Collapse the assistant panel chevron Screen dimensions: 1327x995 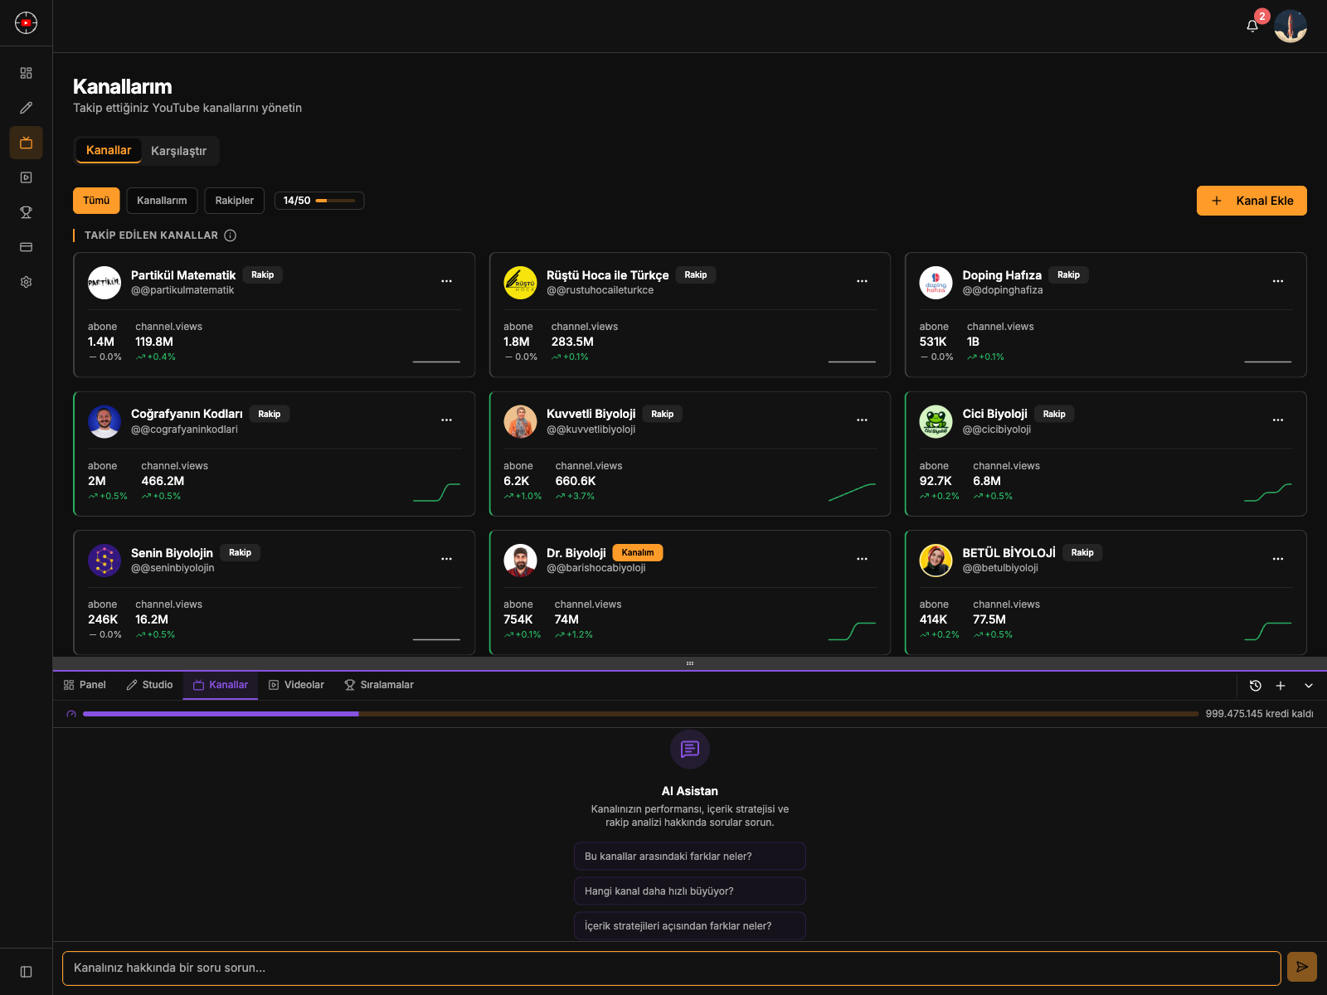pyautogui.click(x=1309, y=686)
